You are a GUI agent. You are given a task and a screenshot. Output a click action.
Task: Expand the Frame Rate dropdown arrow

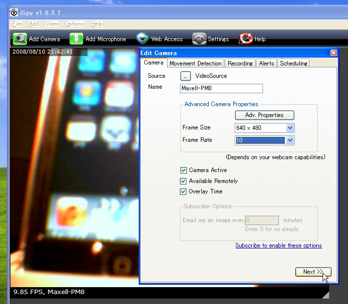tap(290, 140)
